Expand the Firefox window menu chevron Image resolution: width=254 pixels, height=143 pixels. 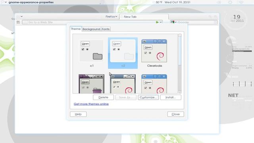pyautogui.click(x=21, y=17)
